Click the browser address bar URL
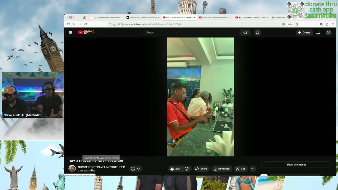 (x=153, y=24)
